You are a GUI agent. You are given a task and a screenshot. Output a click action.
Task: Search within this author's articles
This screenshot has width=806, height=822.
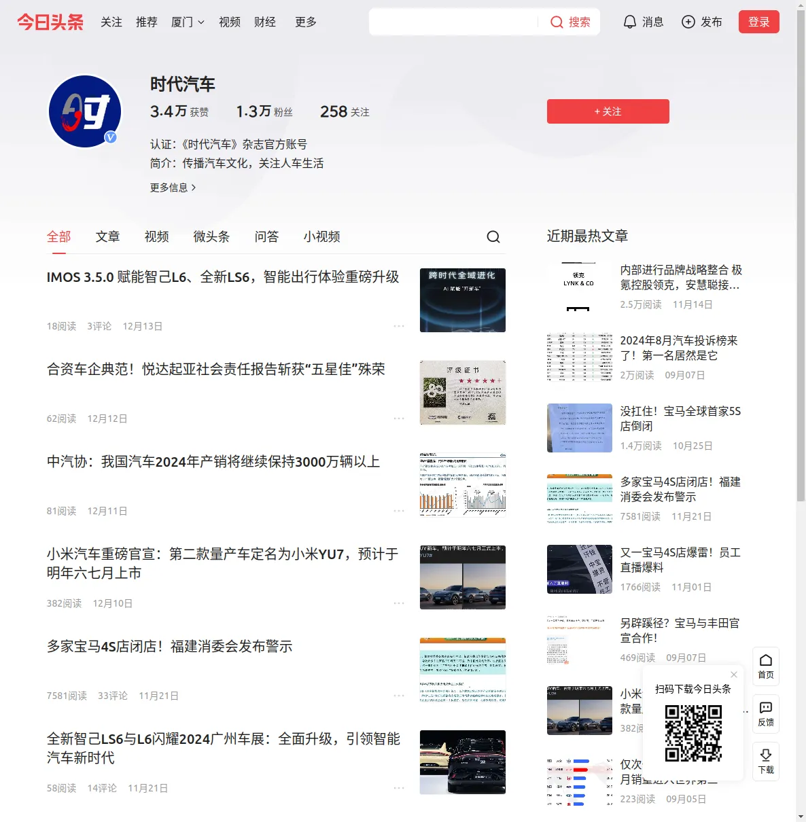[493, 236]
